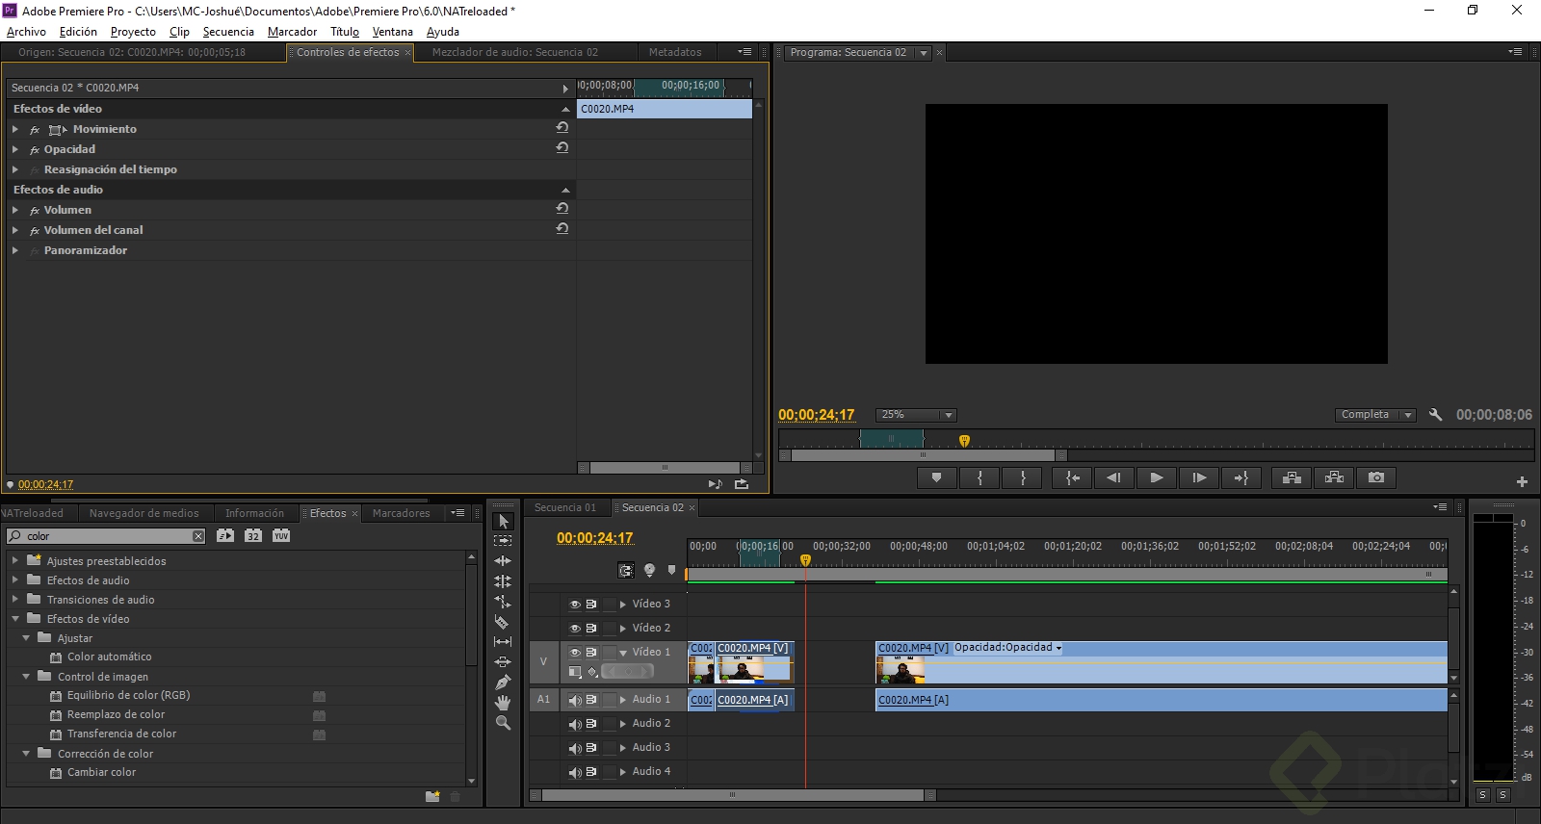Screen dimensions: 1541x824
Task: Open the 25% zoom level dropdown
Action: click(x=948, y=415)
